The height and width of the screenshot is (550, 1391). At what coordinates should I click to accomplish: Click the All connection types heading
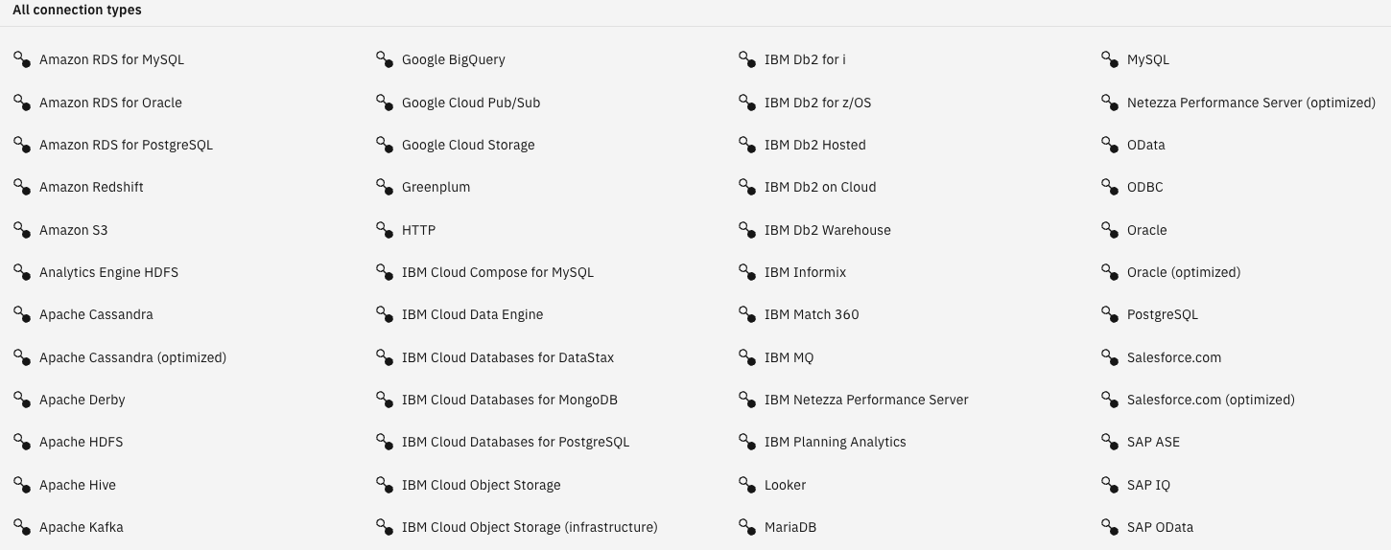coord(77,10)
